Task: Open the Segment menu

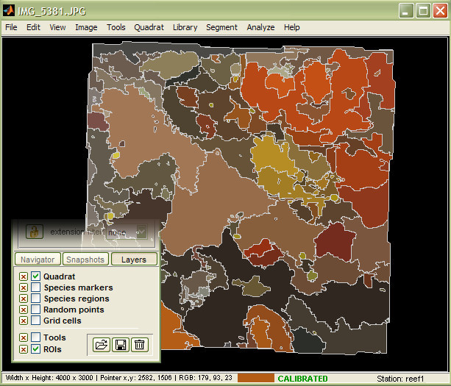Action: coord(221,27)
